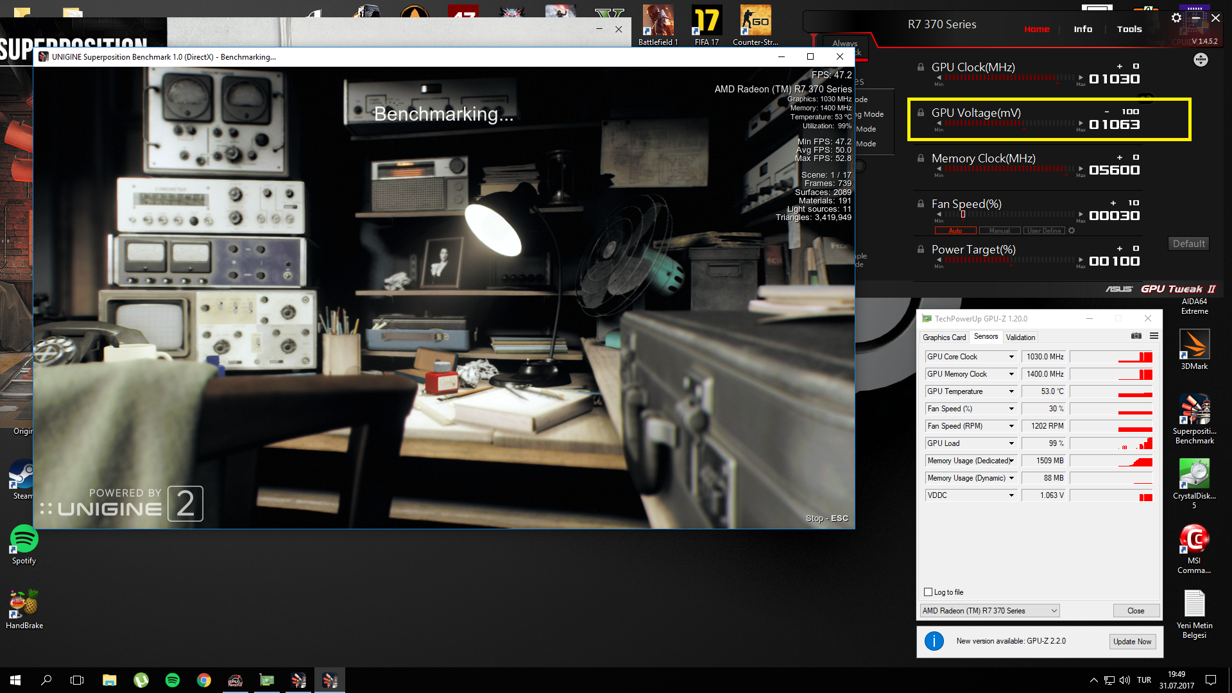1232x693 pixels.
Task: Open Superposition Benchmark desktop shortcut
Action: coord(1194,419)
